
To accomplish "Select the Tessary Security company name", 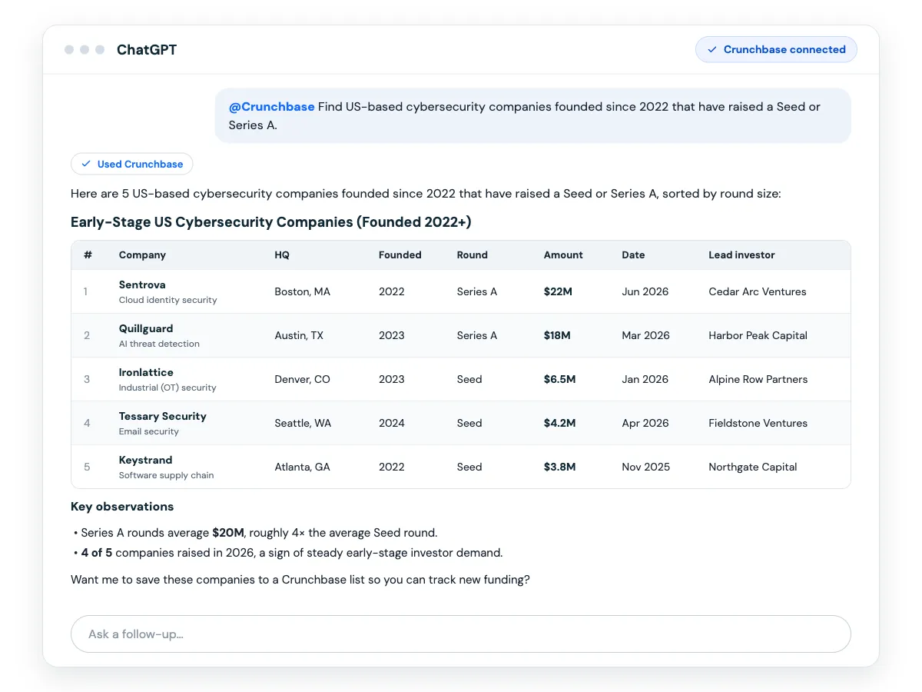I will 163,416.
